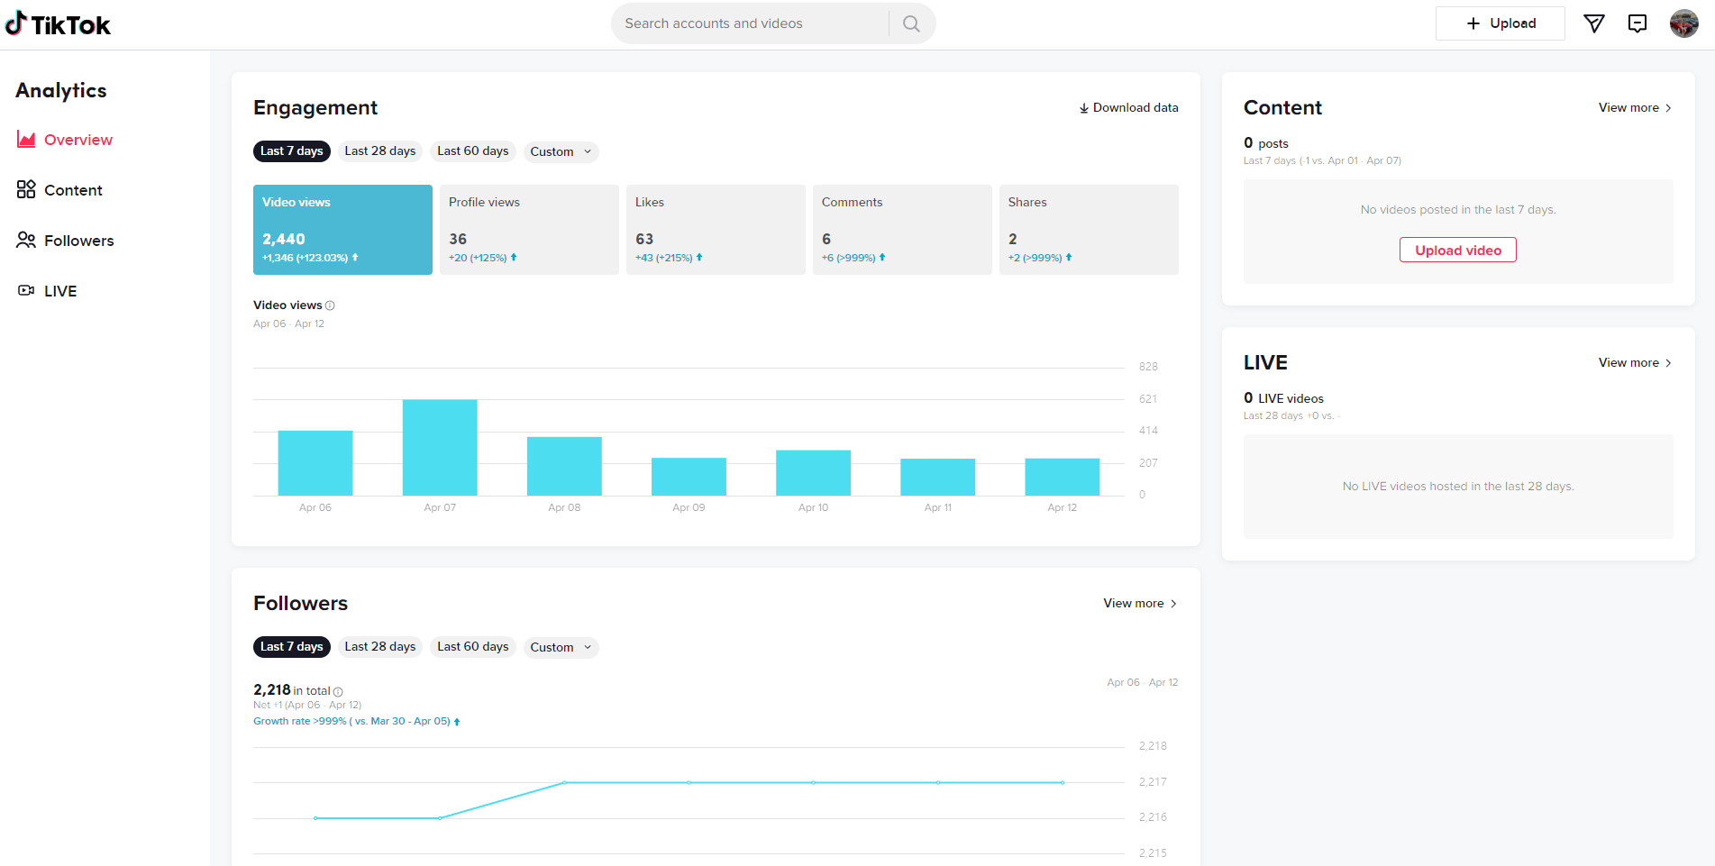Screen dimensions: 1715x866
Task: Open the profile avatar menu
Action: 1683,23
